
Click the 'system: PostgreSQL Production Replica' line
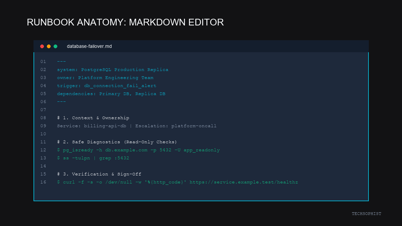(113, 70)
